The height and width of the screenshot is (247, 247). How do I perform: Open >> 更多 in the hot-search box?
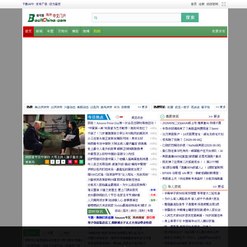pyautogui.click(x=142, y=107)
